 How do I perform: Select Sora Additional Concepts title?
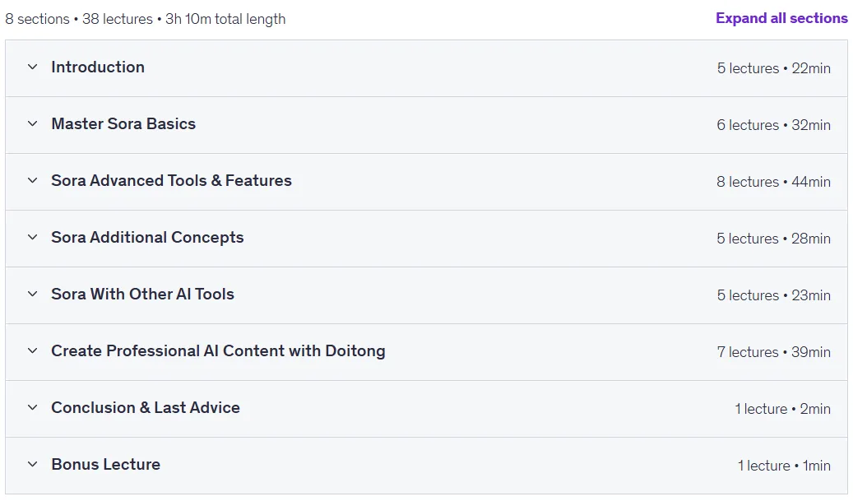coord(147,237)
